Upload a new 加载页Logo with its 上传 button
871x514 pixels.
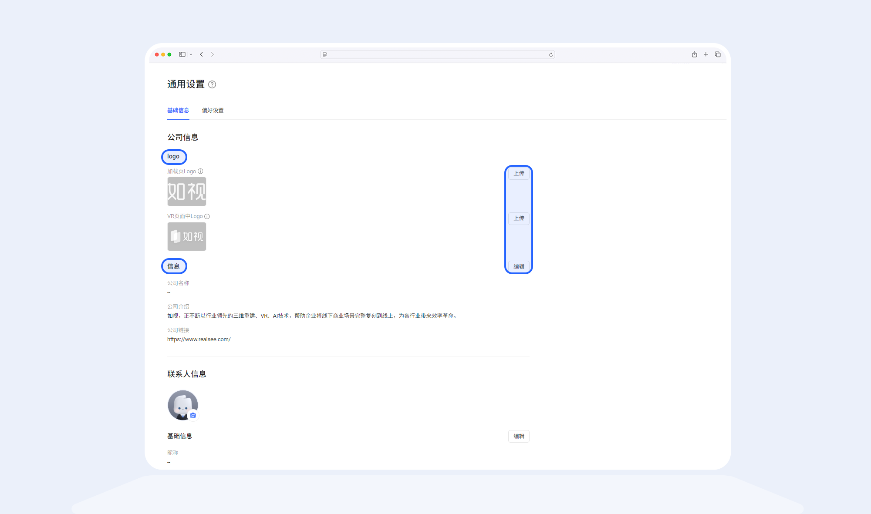point(519,173)
